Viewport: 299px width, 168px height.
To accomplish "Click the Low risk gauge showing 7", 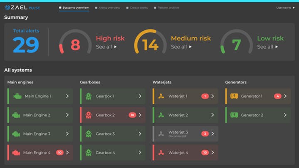I will pos(236,44).
